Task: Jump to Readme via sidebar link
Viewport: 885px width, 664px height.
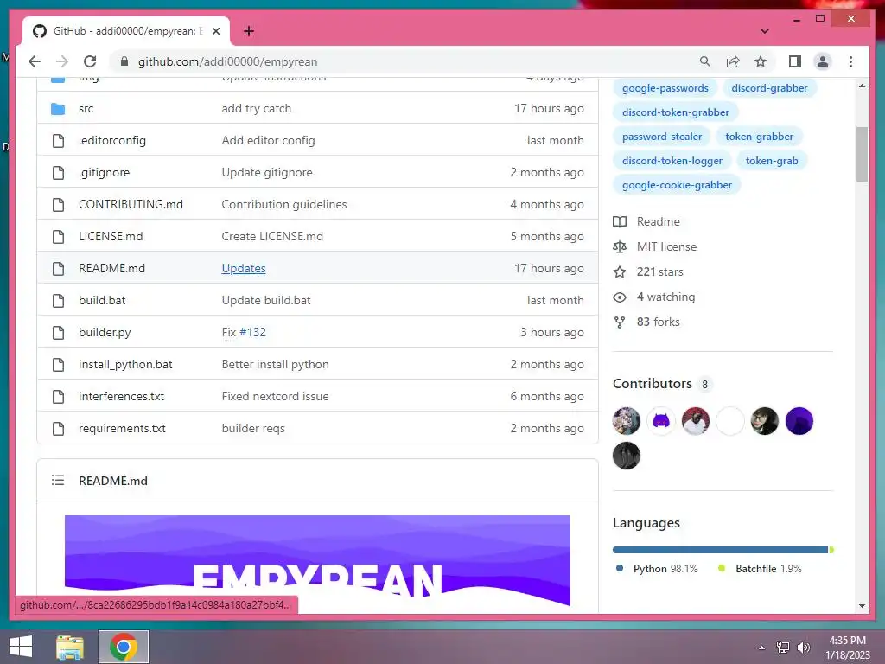Action: point(646,222)
